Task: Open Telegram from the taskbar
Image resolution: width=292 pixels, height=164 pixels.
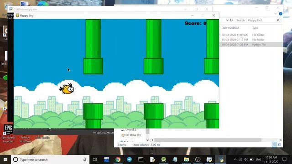Action: [129, 159]
